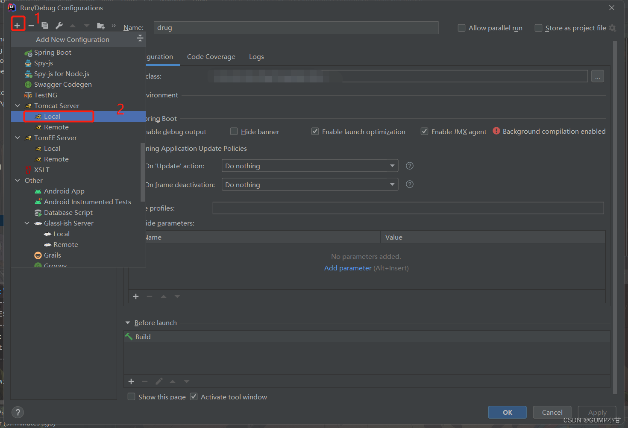Open help for frame deactivation option
Screen dimensions: 628x428
click(410, 184)
